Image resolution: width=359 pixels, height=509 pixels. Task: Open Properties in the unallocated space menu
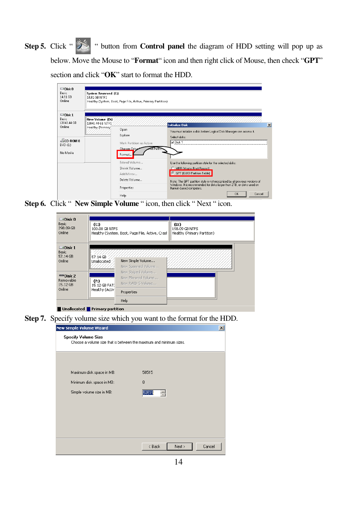point(129,292)
